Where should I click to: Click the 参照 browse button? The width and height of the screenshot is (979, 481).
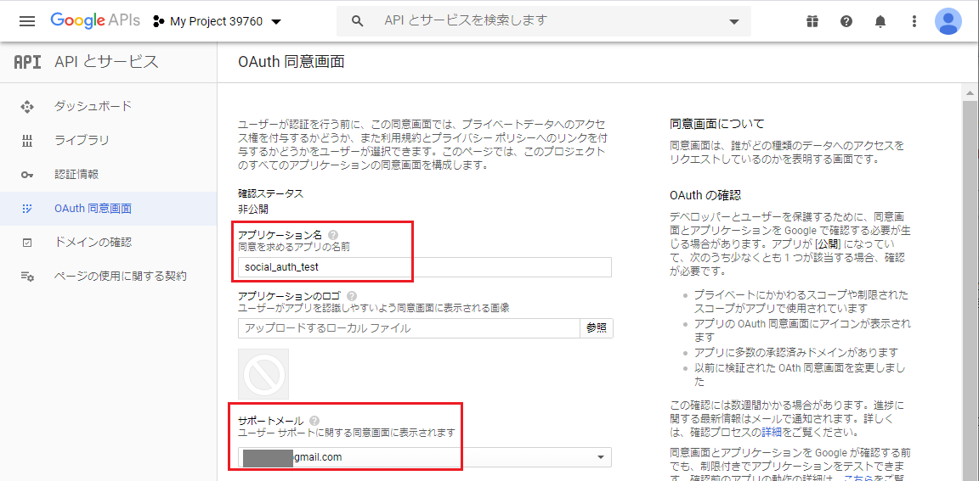coord(597,328)
